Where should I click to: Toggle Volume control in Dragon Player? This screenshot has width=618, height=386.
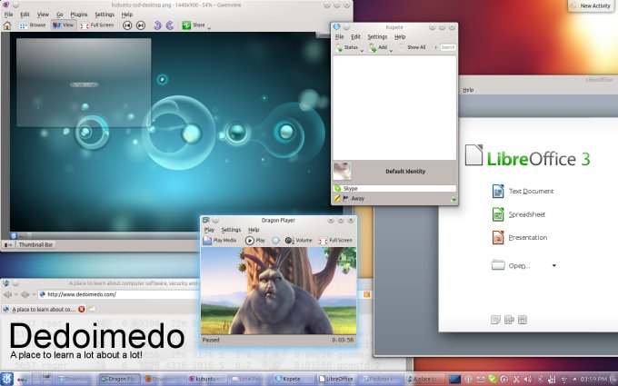[x=298, y=241]
